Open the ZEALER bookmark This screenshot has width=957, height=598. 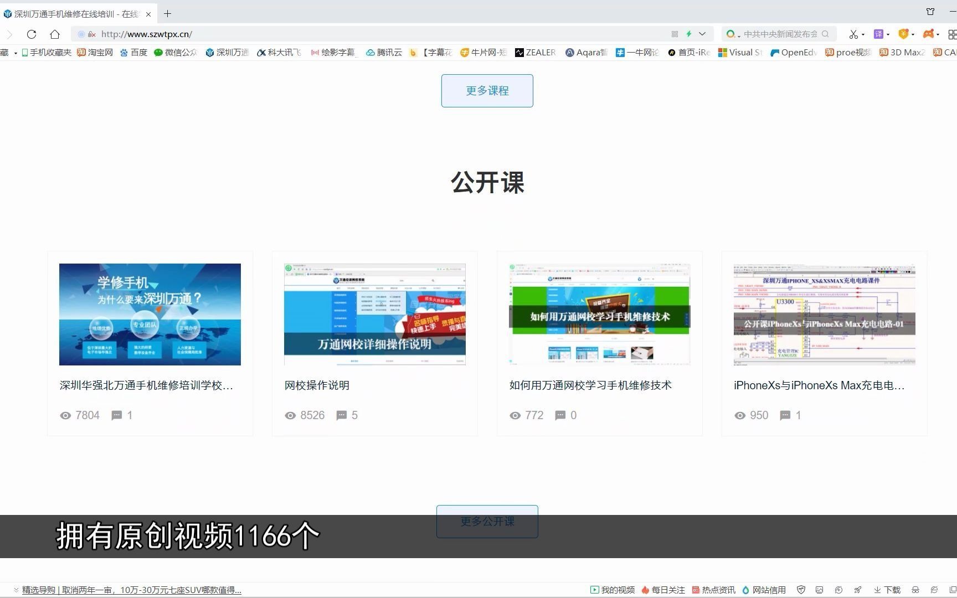pos(535,53)
